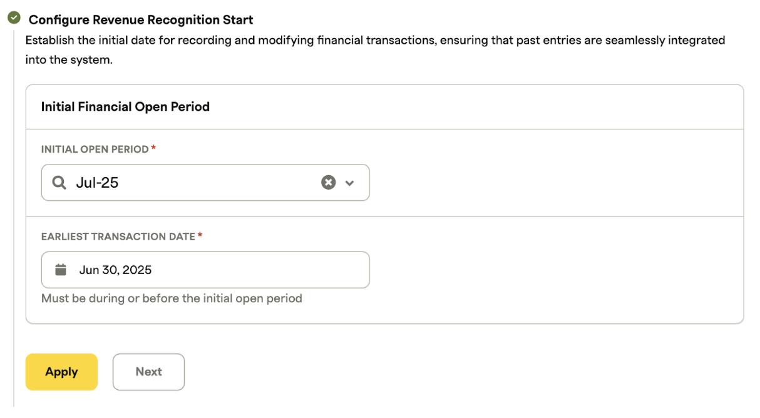Click the green completed-step checkmark icon

[14, 18]
